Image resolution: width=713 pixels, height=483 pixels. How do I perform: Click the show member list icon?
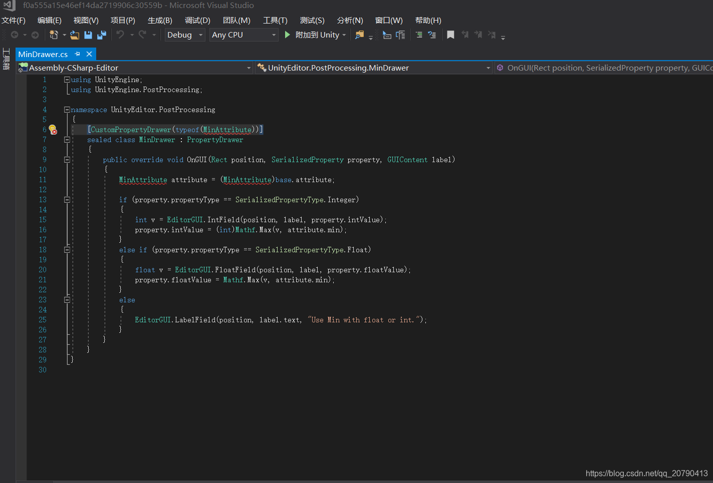[x=387, y=35]
